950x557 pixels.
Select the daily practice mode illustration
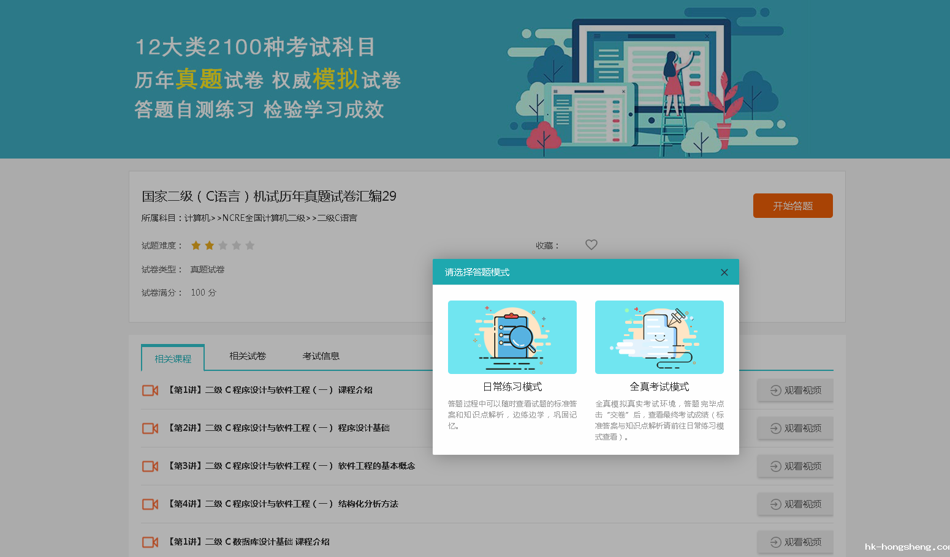point(512,337)
